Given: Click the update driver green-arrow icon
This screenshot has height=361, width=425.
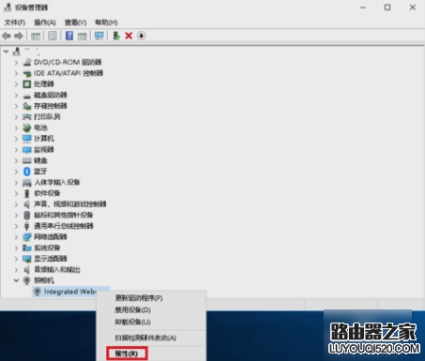Looking at the screenshot, I should click(x=116, y=36).
